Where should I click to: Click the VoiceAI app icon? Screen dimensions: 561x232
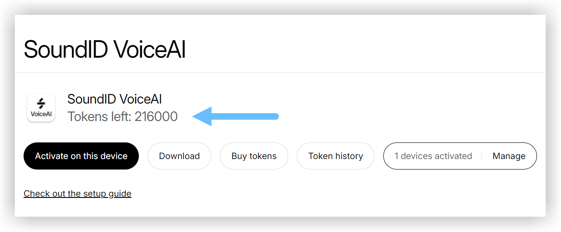tap(41, 107)
